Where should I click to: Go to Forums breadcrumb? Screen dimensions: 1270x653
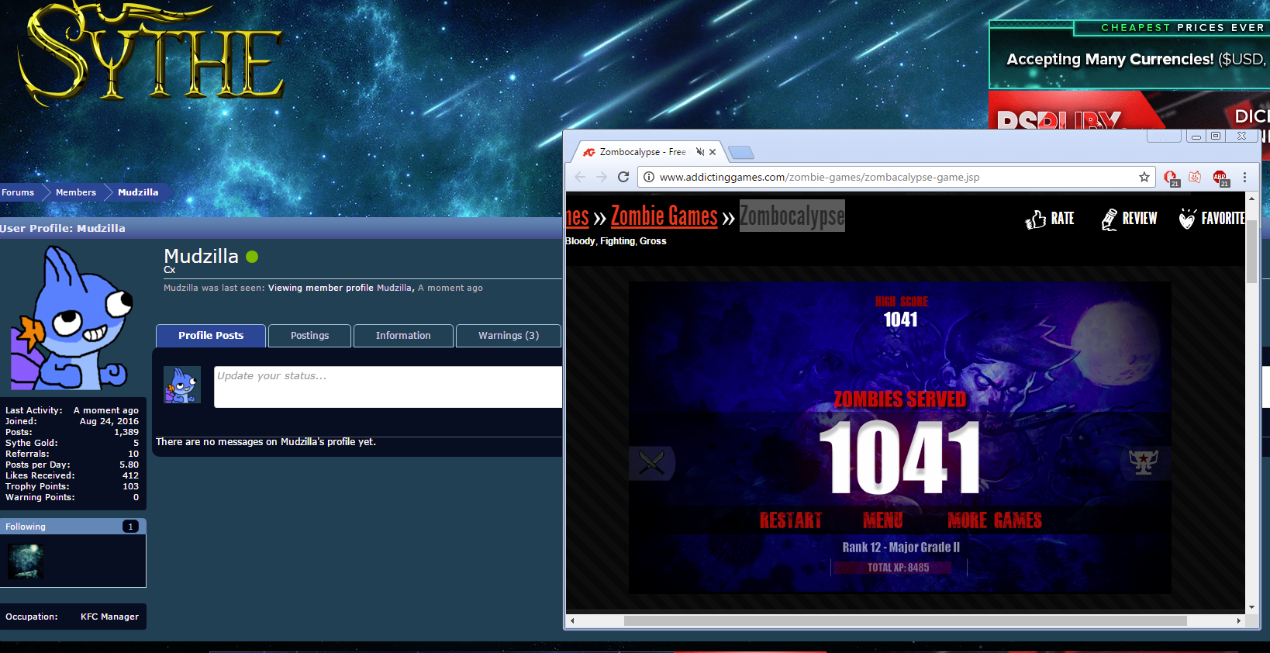click(x=18, y=192)
